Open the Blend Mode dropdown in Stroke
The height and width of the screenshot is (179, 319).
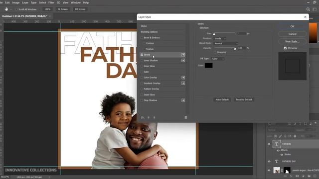click(226, 43)
